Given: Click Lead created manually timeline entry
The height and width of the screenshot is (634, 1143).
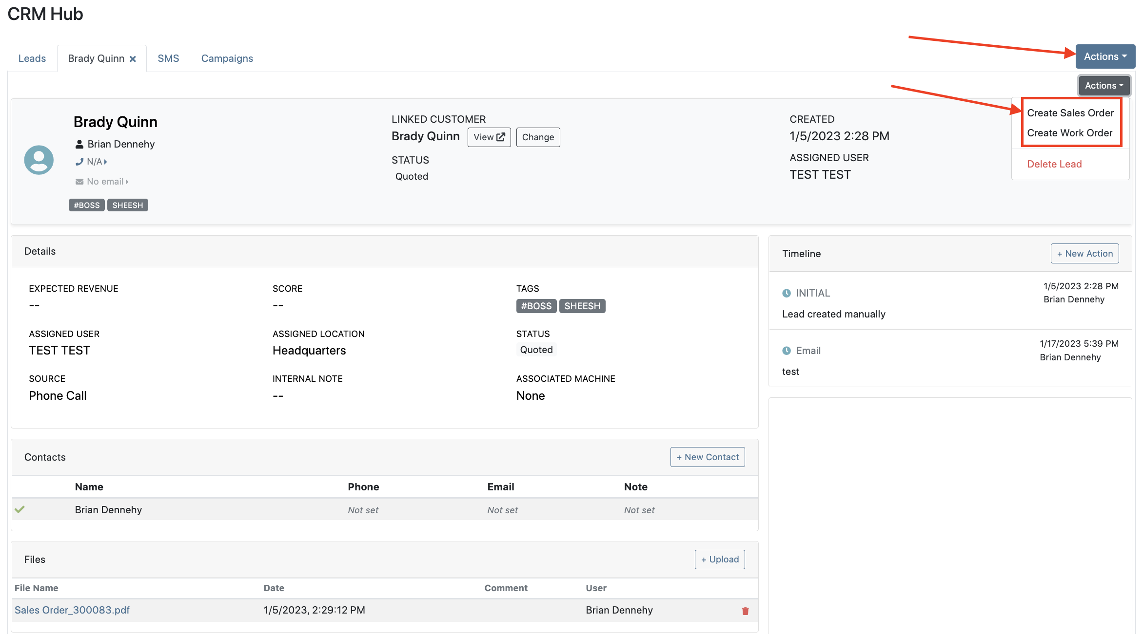Looking at the screenshot, I should click(834, 314).
